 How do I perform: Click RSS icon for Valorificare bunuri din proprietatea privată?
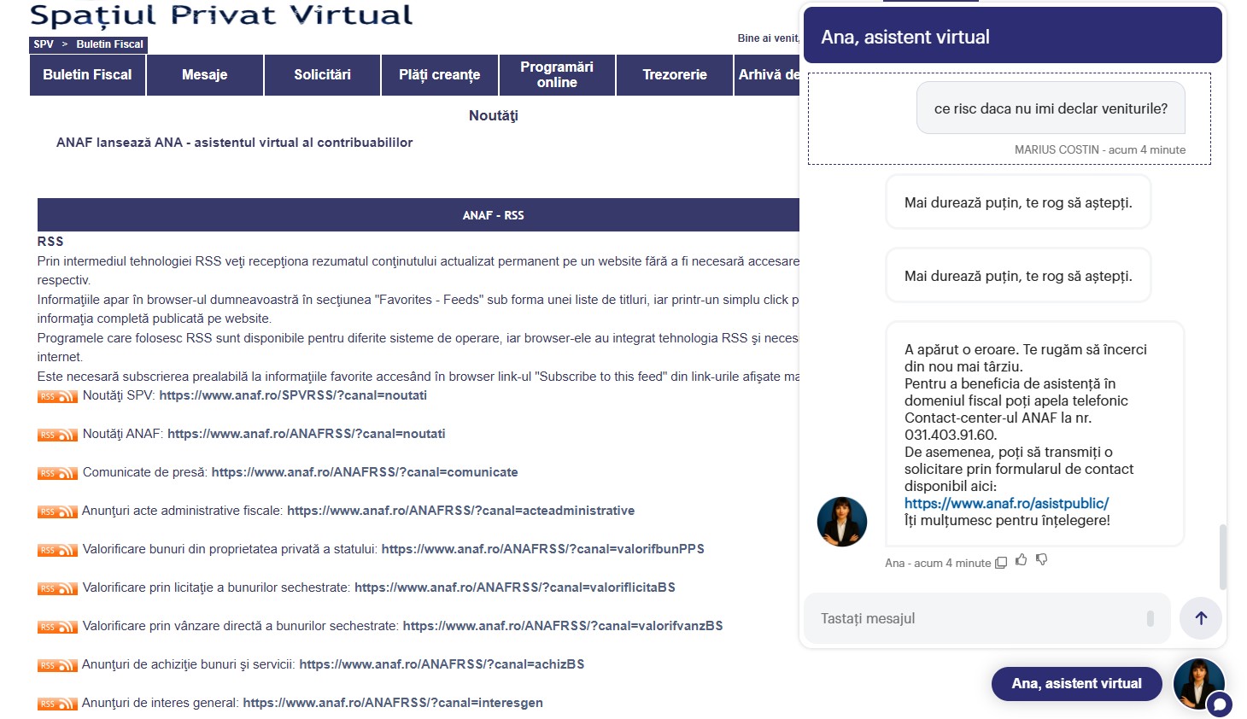coord(57,550)
